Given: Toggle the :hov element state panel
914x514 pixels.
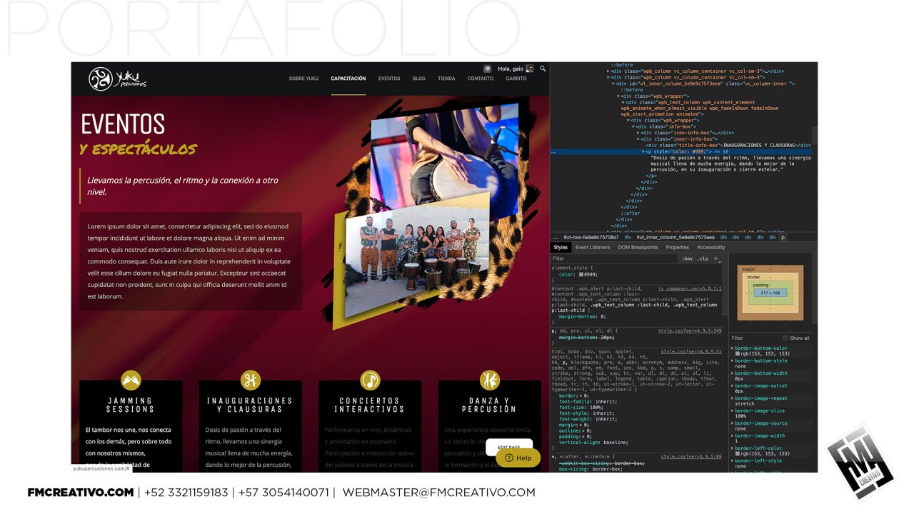Looking at the screenshot, I should click(x=687, y=258).
